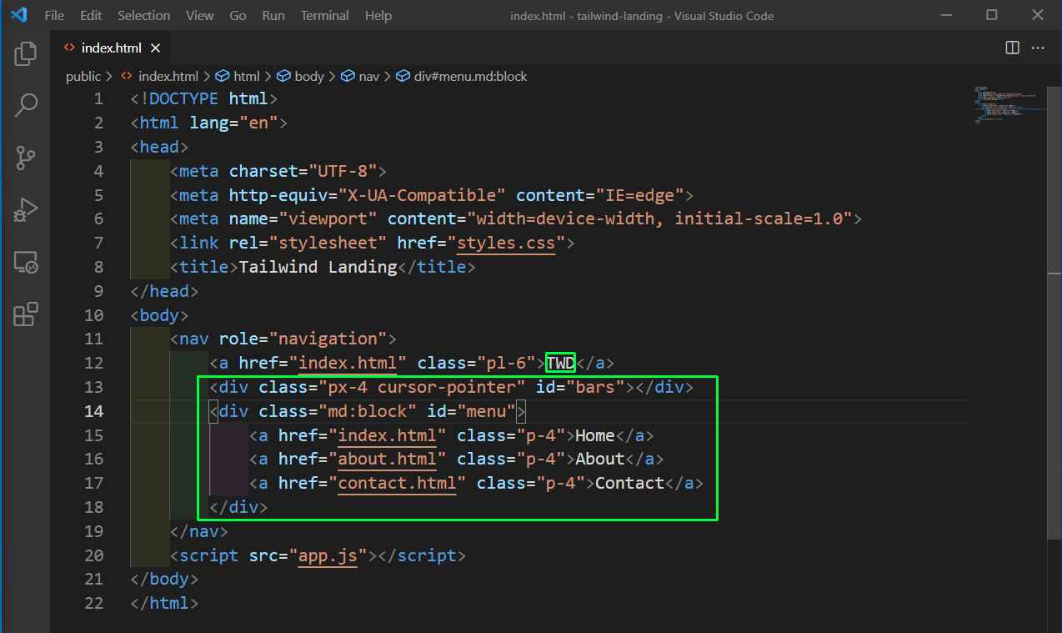Close the index.html tab
This screenshot has width=1062, height=633.
point(155,48)
